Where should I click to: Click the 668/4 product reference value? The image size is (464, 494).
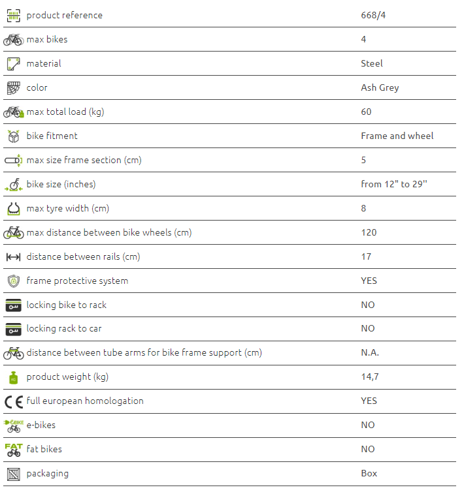pyautogui.click(x=371, y=15)
